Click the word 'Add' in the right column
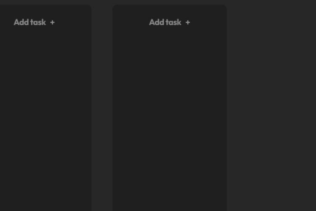This screenshot has width=316, height=211. (157, 22)
